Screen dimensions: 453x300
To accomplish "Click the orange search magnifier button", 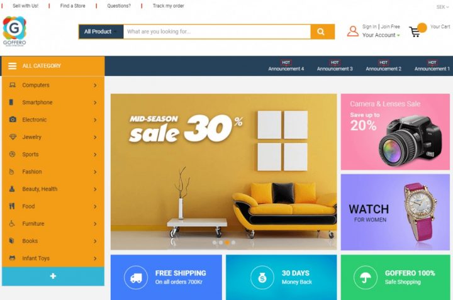I will coord(322,32).
